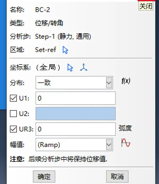This screenshot has width=159, height=184.
Task: Click the Step-1 (静力, 通用) text
Action: pos(63,37)
